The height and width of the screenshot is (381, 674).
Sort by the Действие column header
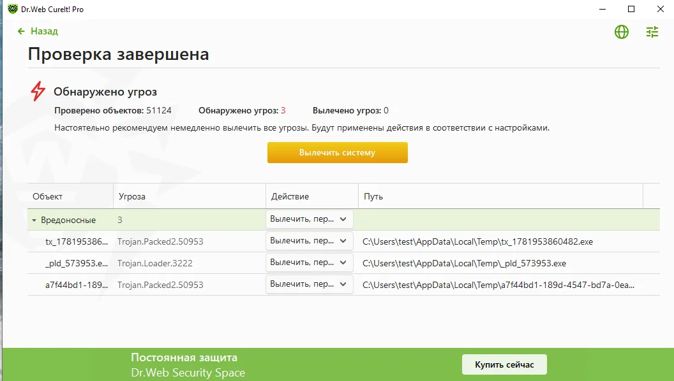312,196
